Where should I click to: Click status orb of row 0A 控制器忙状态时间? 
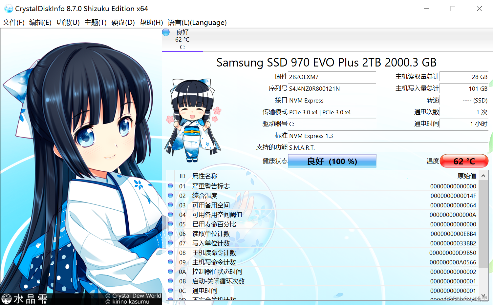tap(170, 271)
